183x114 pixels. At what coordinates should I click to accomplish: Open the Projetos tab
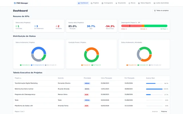click(x=95, y=3)
